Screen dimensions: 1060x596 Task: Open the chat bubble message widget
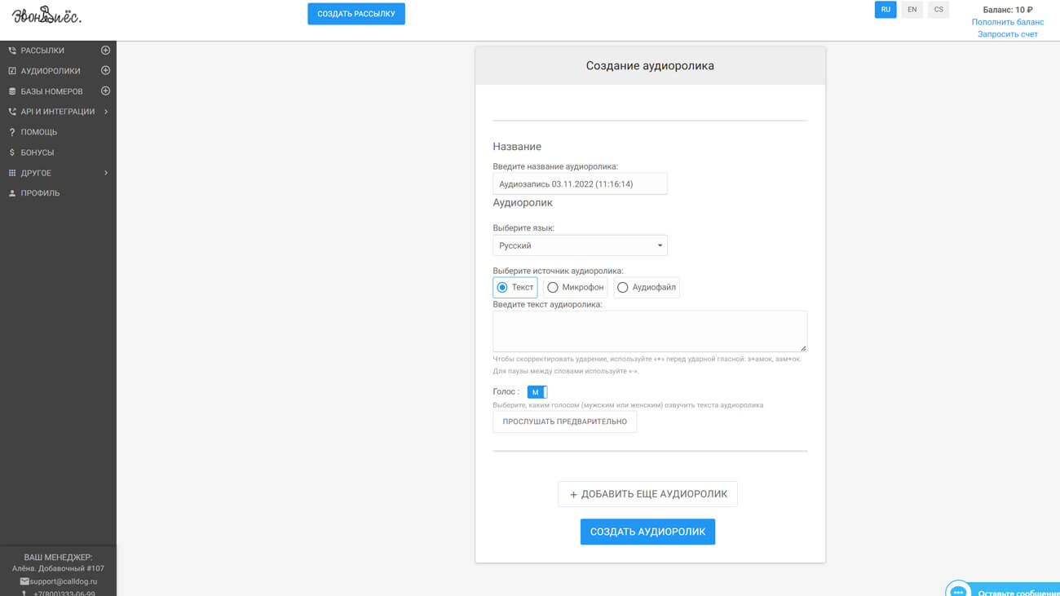click(959, 591)
